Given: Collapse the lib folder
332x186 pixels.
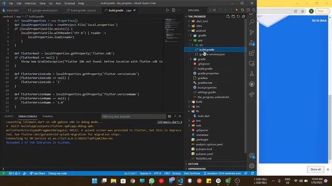Looking at the screenshot, I should coord(189,111).
